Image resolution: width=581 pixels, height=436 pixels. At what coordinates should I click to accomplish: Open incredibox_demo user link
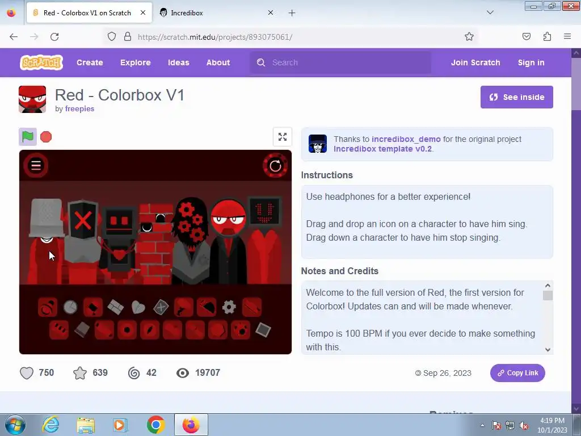pos(406,139)
